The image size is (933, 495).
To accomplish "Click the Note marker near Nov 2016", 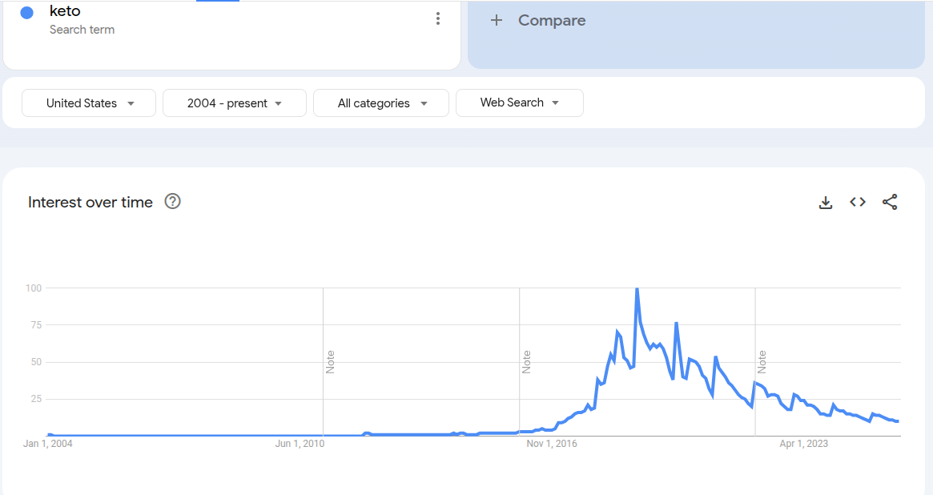I will pos(526,362).
